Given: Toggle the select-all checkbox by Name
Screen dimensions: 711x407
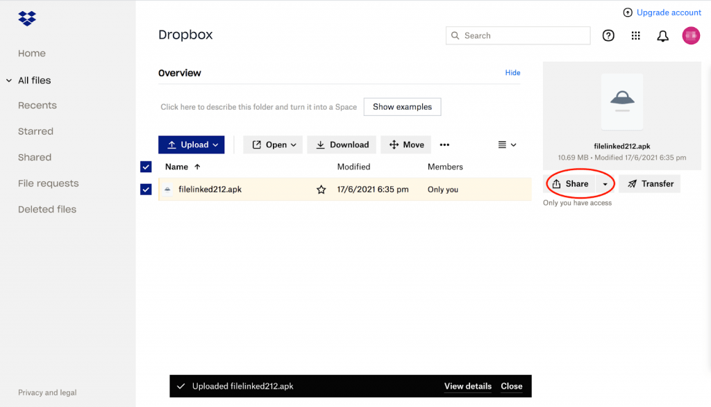Looking at the screenshot, I should coord(146,167).
